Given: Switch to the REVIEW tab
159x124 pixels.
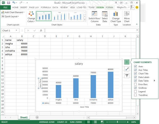Looking at the screenshot, I should coord(64,7).
